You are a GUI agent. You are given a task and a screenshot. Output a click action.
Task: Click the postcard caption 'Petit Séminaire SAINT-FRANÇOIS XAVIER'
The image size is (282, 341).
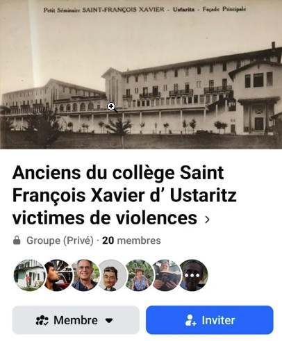click(x=104, y=10)
